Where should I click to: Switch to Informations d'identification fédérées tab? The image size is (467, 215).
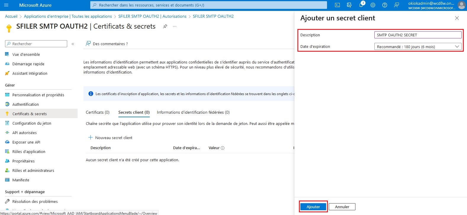(x=193, y=112)
